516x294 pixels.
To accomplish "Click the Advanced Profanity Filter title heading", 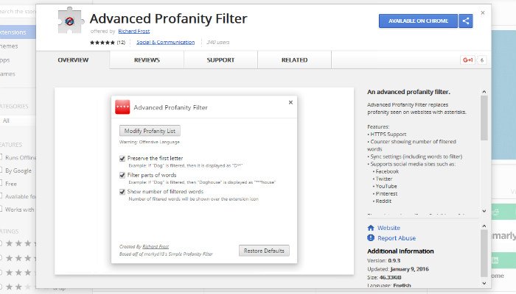I will tap(168, 18).
